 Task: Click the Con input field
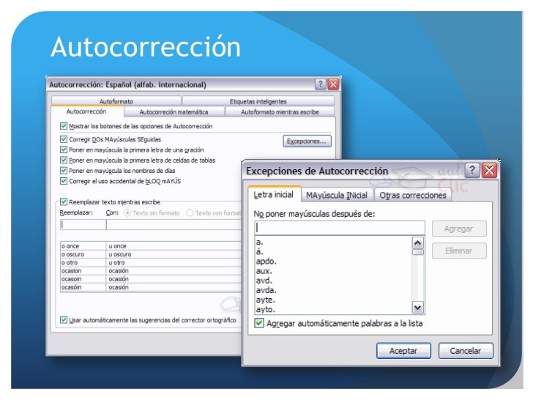point(174,225)
